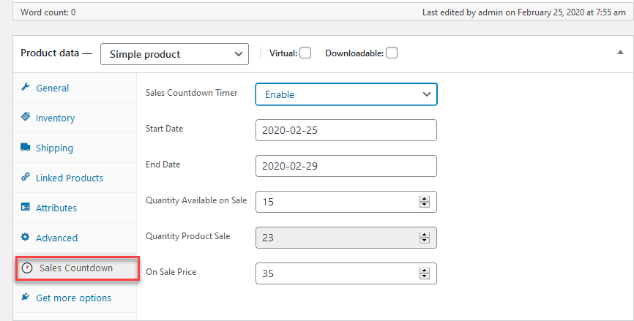634x321 pixels.
Task: Click the Start Date field
Action: 346,130
